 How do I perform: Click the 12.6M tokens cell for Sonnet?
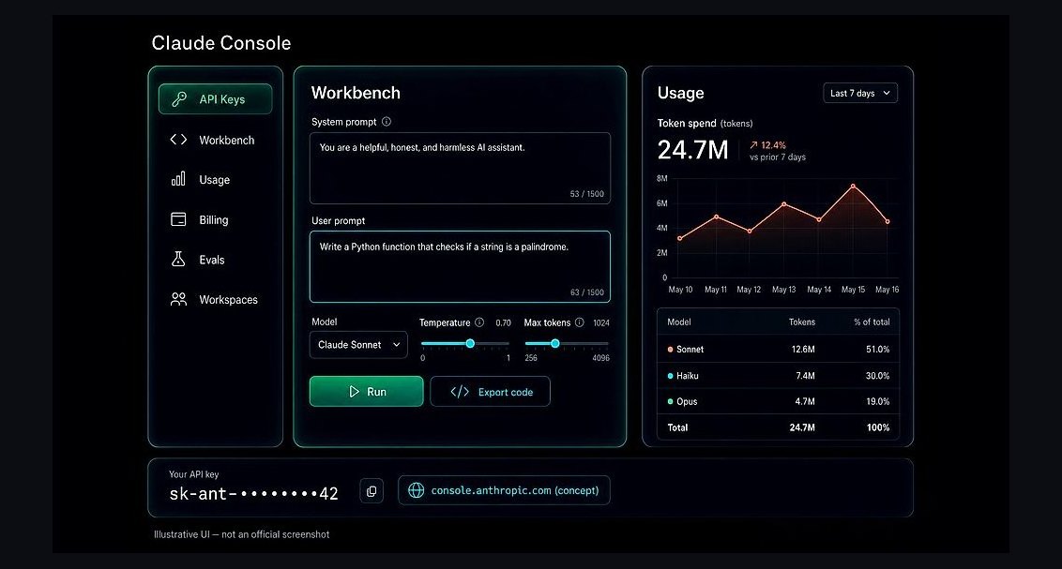[802, 349]
